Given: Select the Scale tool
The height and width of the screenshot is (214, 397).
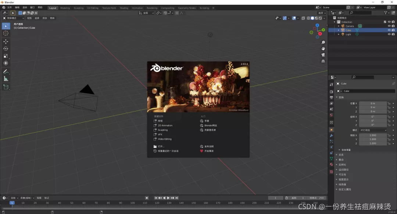Looking at the screenshot, I should point(6,56).
